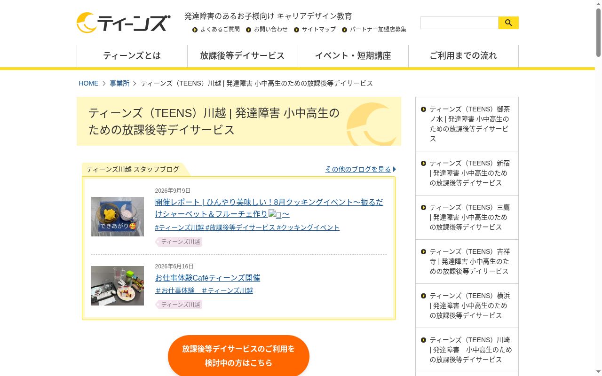Click the arrow icon beside その他のブログを見る
This screenshot has width=602, height=376.
tap(395, 169)
